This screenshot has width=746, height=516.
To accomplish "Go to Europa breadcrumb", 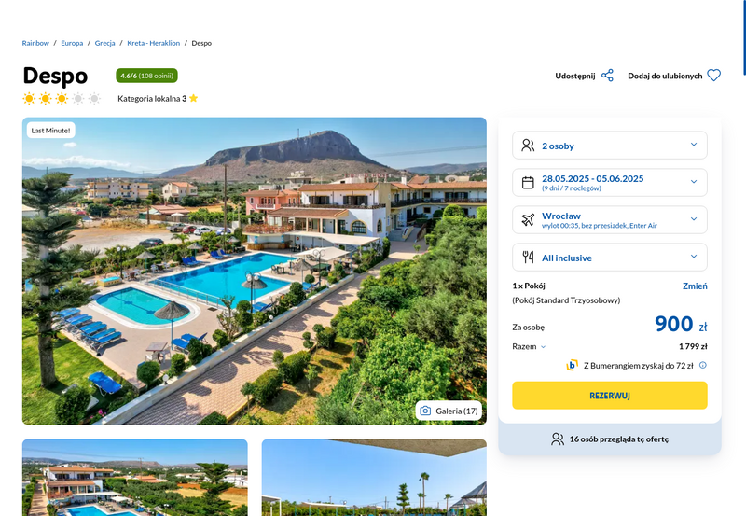I will click(x=72, y=43).
